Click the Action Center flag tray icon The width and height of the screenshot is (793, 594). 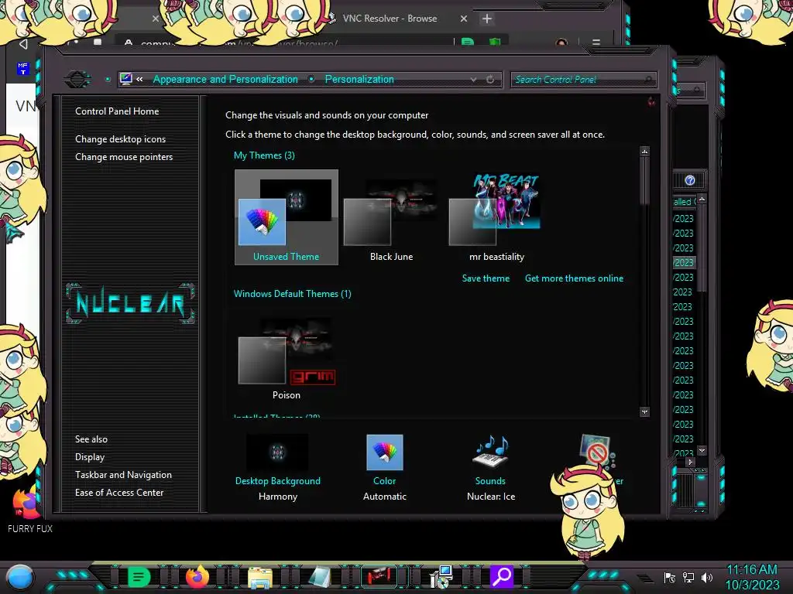(x=670, y=577)
